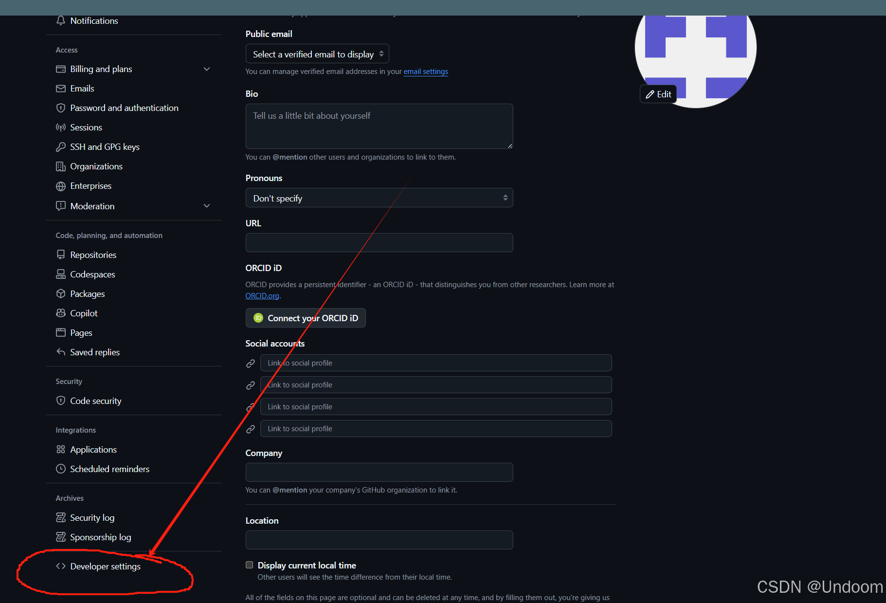Click the Packages box icon
The image size is (886, 603).
pyautogui.click(x=60, y=293)
